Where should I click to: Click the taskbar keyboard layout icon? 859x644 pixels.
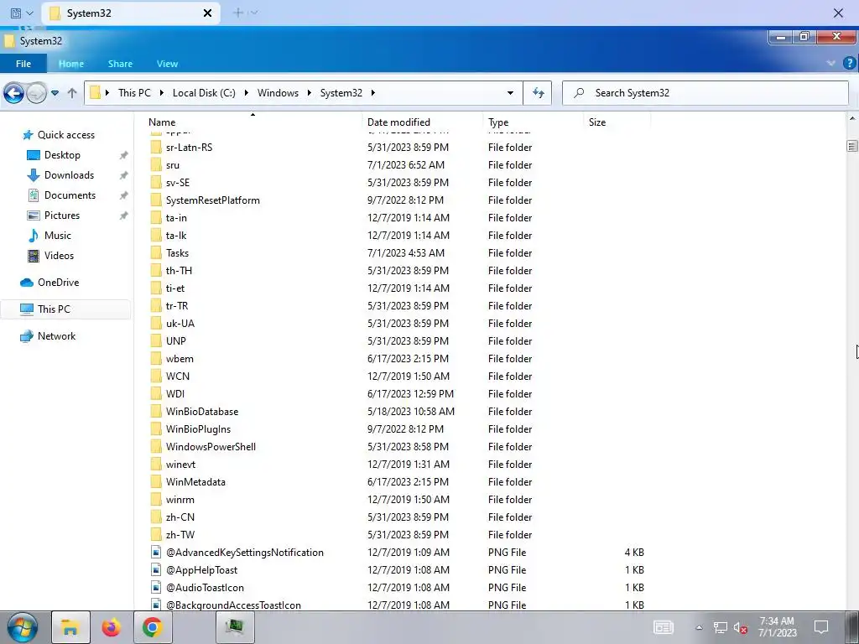click(x=664, y=627)
